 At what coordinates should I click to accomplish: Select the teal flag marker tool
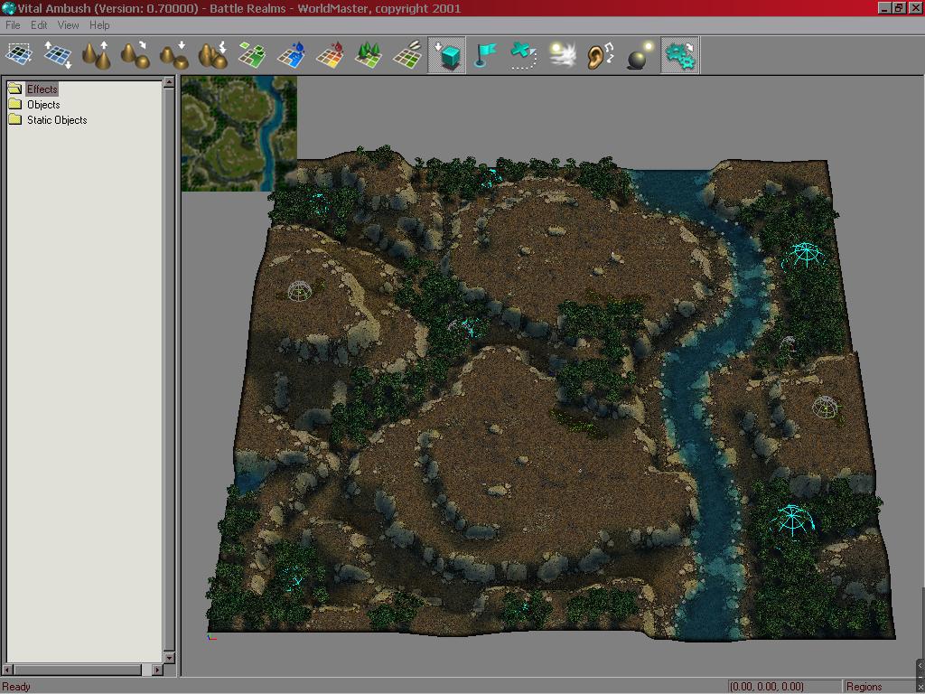pyautogui.click(x=485, y=55)
